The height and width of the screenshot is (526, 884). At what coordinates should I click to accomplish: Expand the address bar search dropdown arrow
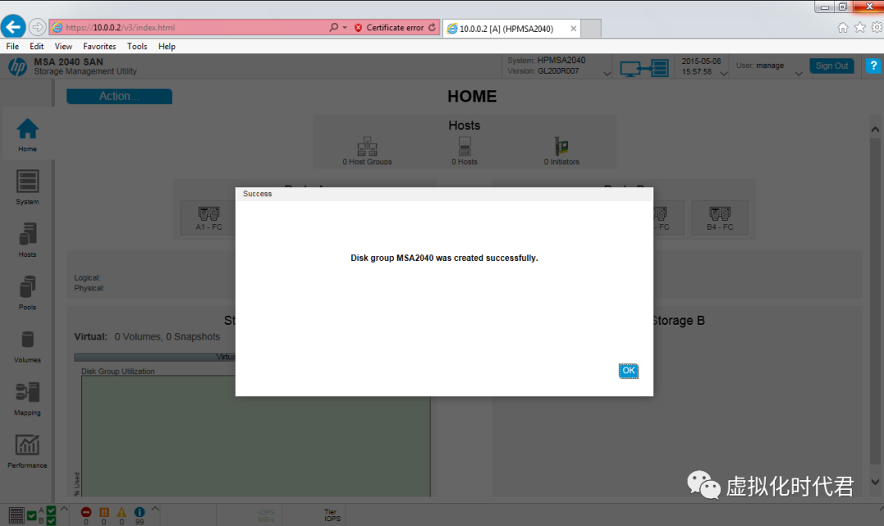click(345, 28)
